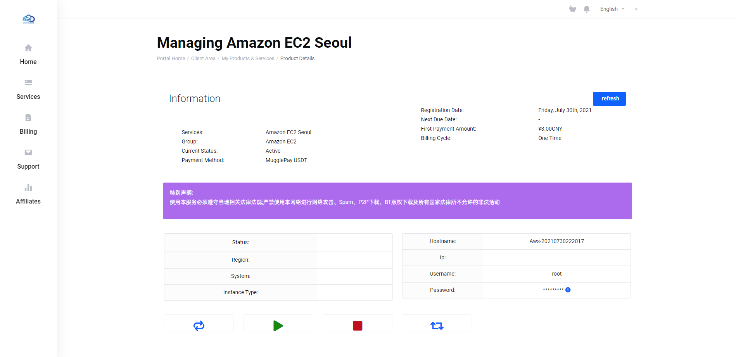Follow the Portal Home breadcrumb link
736x357 pixels.
point(171,59)
